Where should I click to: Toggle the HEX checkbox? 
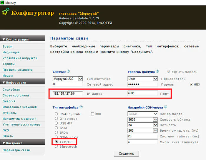192,84
